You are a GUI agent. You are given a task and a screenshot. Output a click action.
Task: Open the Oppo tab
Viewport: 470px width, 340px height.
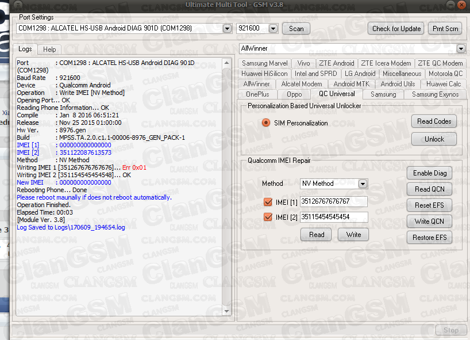tap(294, 94)
